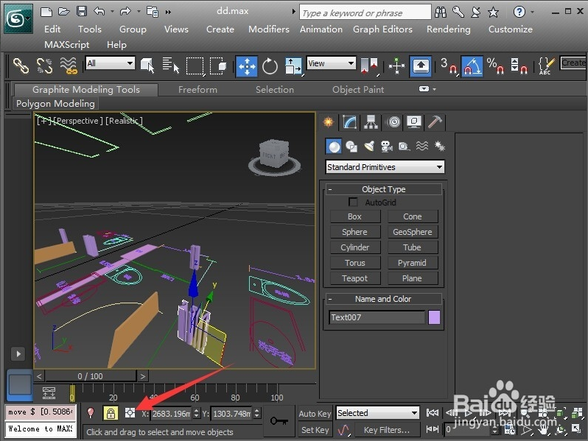
Task: Open the Selected key filter dropdown
Action: [x=377, y=413]
